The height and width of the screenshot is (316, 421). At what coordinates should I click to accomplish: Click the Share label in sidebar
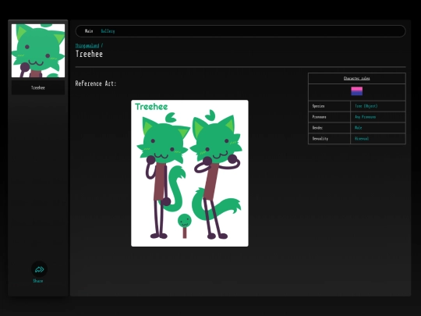pyautogui.click(x=38, y=281)
